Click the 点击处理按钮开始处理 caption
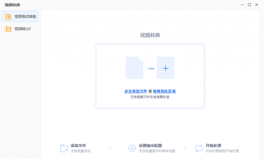264x159 pixels. click(x=222, y=151)
